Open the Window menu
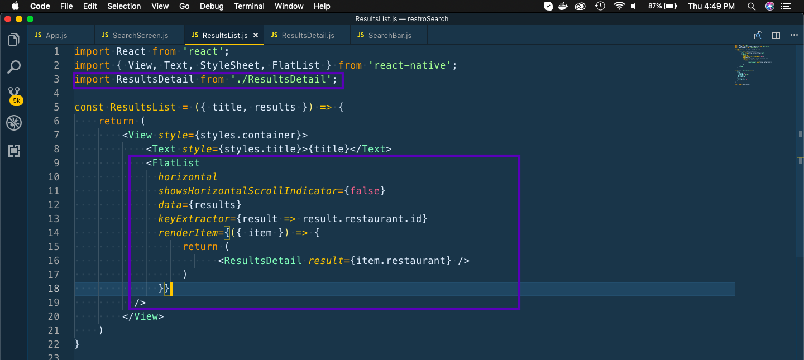Screen dimensions: 804x360 [x=289, y=6]
